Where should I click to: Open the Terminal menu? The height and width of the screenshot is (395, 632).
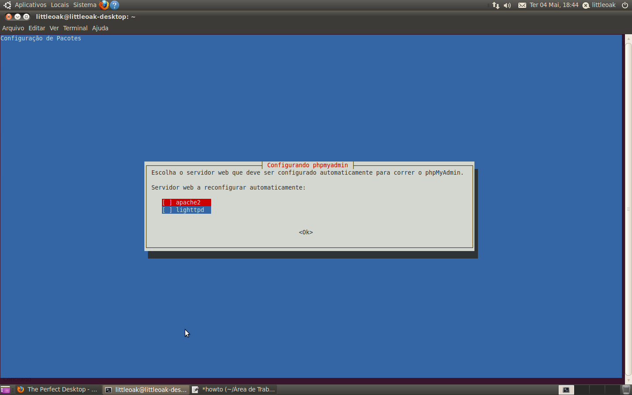pos(75,28)
